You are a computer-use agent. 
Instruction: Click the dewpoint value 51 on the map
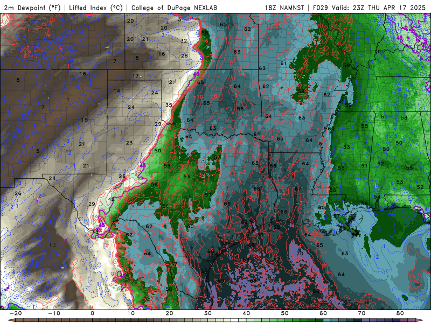364,165
